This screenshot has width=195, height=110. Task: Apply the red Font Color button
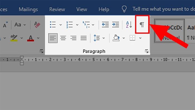(x=31, y=38)
